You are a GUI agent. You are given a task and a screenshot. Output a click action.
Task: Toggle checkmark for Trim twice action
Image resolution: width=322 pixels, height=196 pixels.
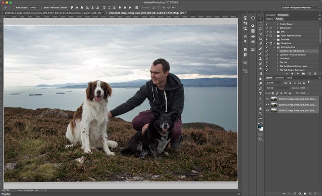(267, 59)
